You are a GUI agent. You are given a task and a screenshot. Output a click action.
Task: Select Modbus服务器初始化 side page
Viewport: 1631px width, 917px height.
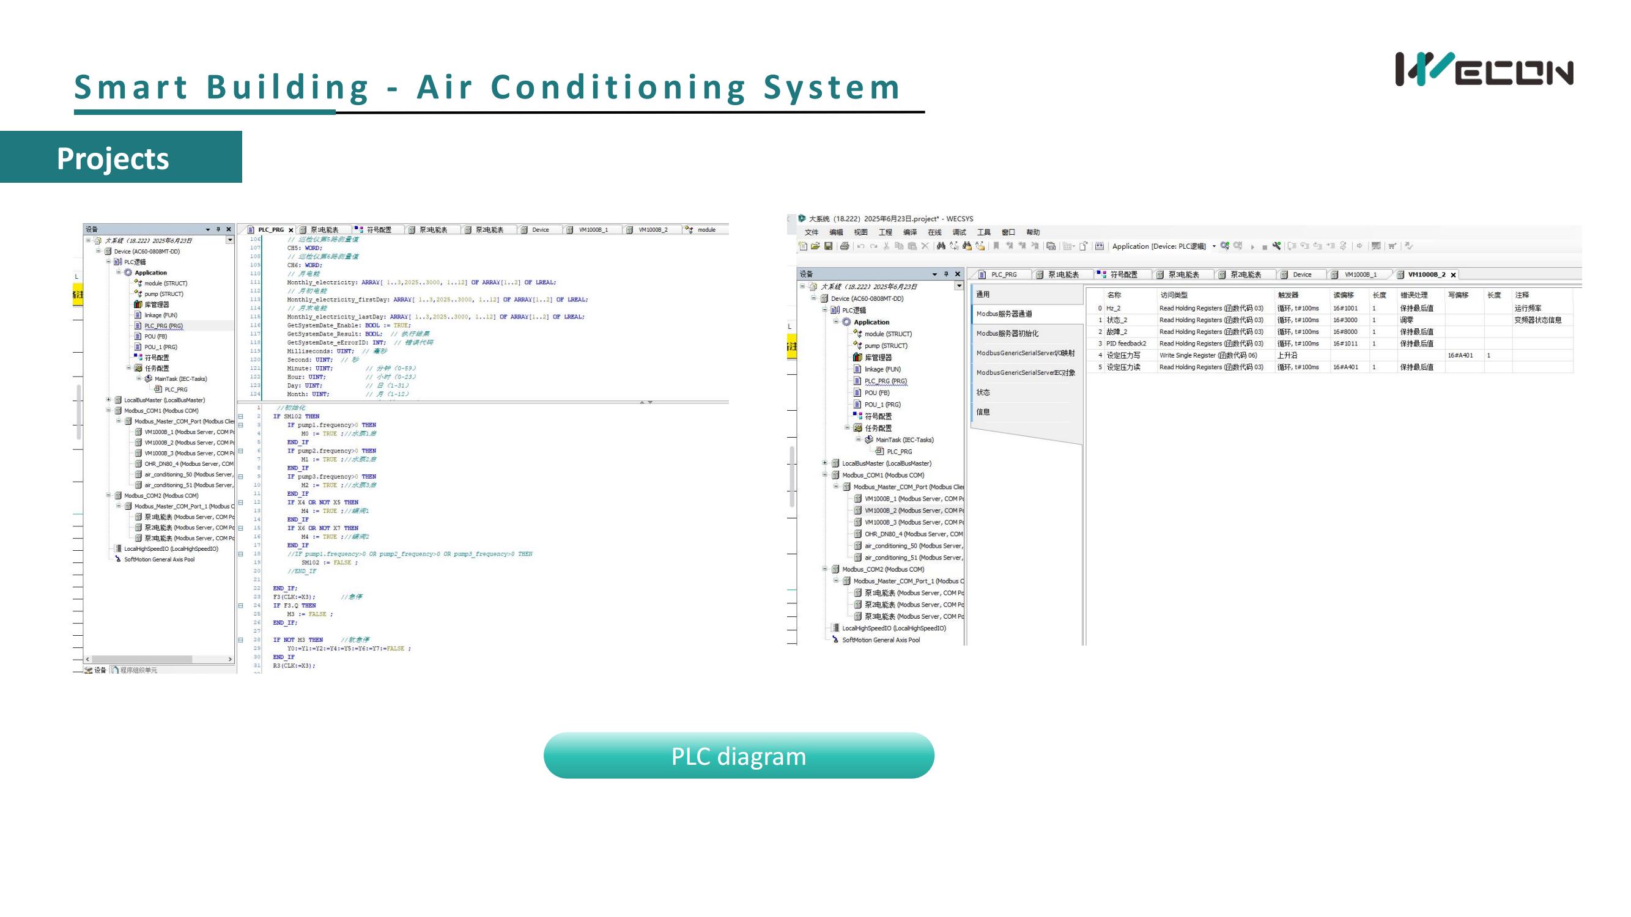(1007, 334)
